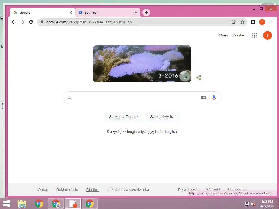Open the coral reef doodle image
Screen dimensions: 279x209
(x=142, y=64)
